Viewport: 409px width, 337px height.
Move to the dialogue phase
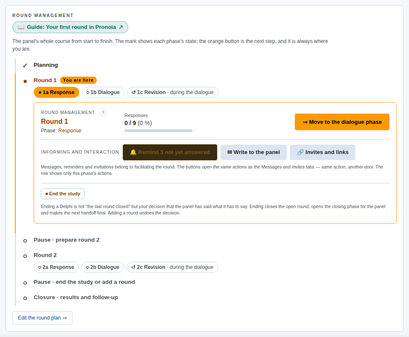[x=342, y=122]
